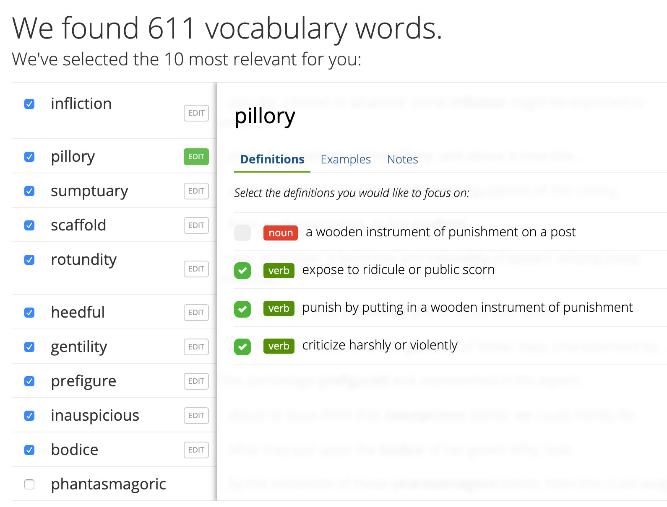
Task: Open editor for the word bodice
Action: point(196,450)
